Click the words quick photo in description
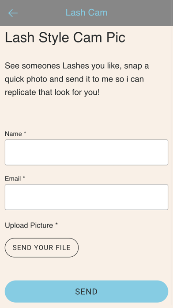The image size is (173, 308). (26, 79)
